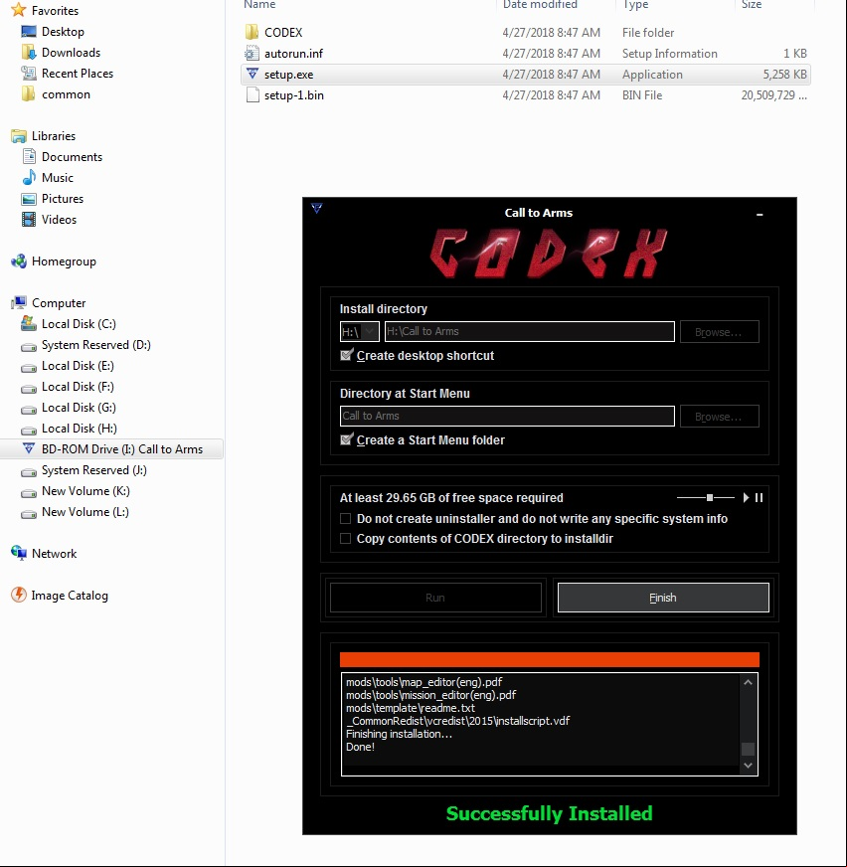Toggle Create desktop shortcut checkbox
This screenshot has height=867, width=847.
346,355
